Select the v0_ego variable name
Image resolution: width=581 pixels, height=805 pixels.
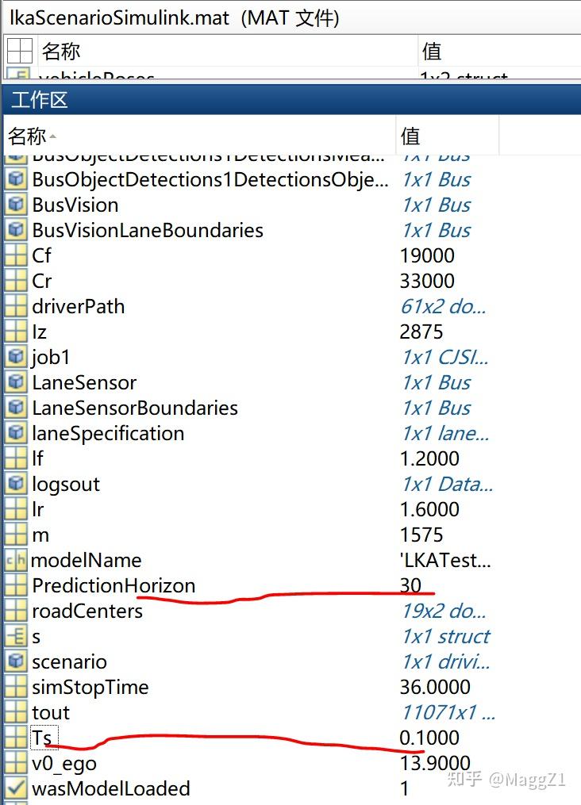63,764
